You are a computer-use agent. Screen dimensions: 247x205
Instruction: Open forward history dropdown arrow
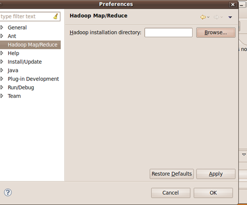coord(222,17)
